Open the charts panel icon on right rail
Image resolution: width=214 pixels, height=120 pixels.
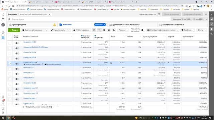tap(212, 19)
